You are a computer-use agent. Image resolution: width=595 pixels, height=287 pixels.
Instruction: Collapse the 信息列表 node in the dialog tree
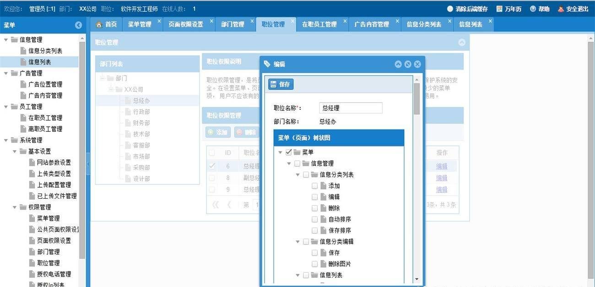(x=297, y=275)
